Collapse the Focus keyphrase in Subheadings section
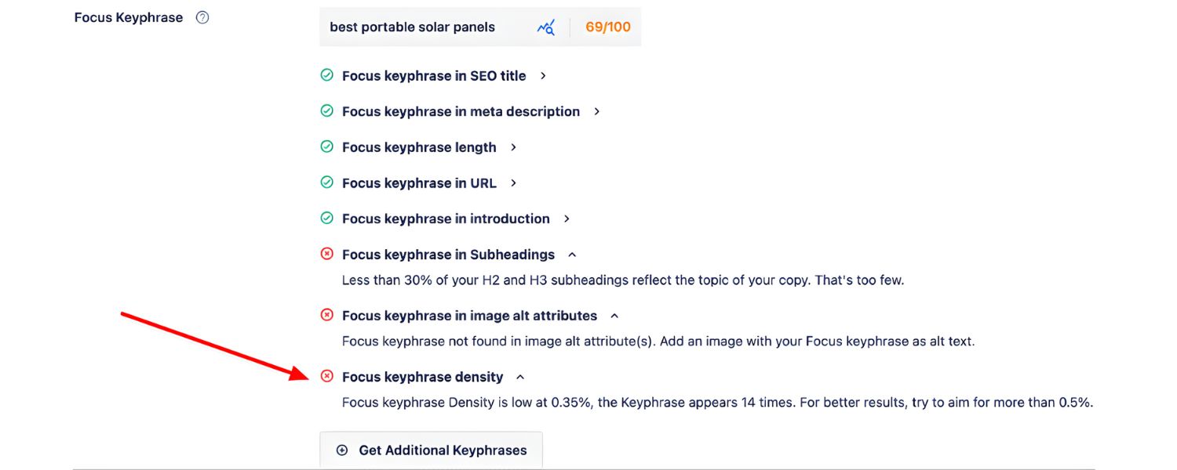 572,253
